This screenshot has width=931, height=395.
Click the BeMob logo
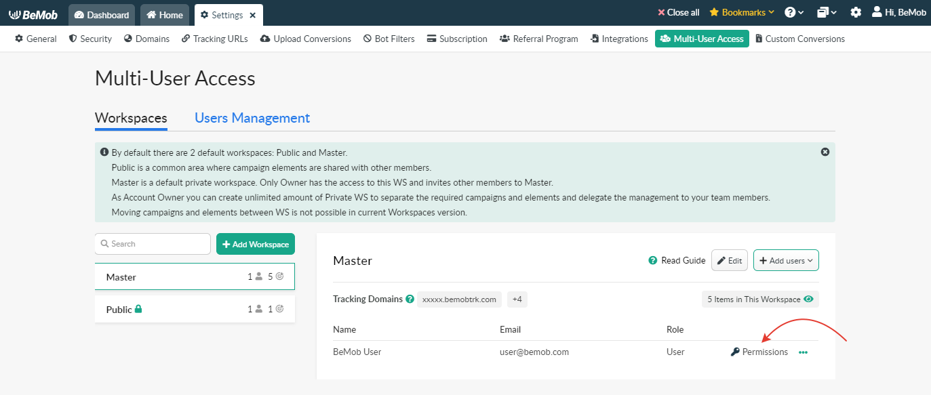click(33, 14)
